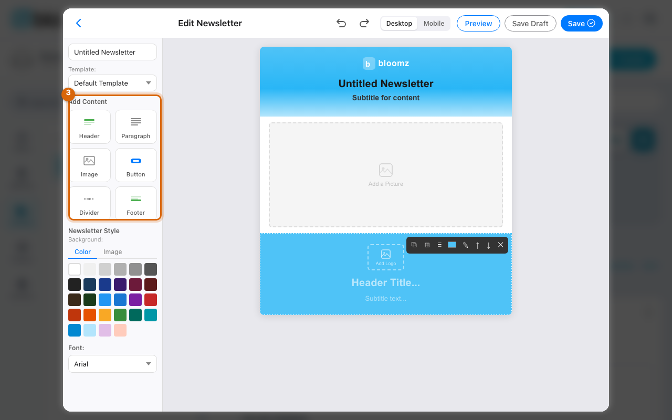Open block background color swatch in toolbar
Screen dimensions: 672x420
452,245
